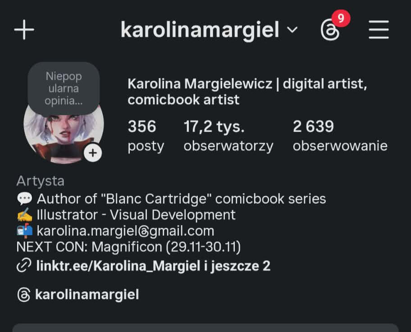This screenshot has height=332, width=411.
Task: Open karolinamargiel username dropdown title
Action: (x=200, y=30)
